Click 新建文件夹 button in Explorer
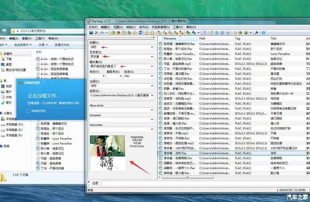Image resolution: width=310 pixels, height=202 pixels. (62, 45)
